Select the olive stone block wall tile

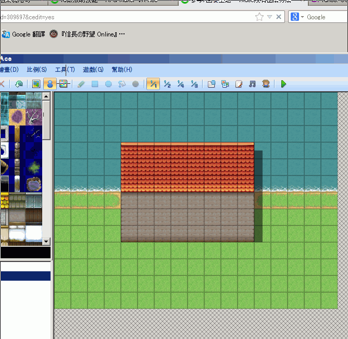tap(17, 200)
